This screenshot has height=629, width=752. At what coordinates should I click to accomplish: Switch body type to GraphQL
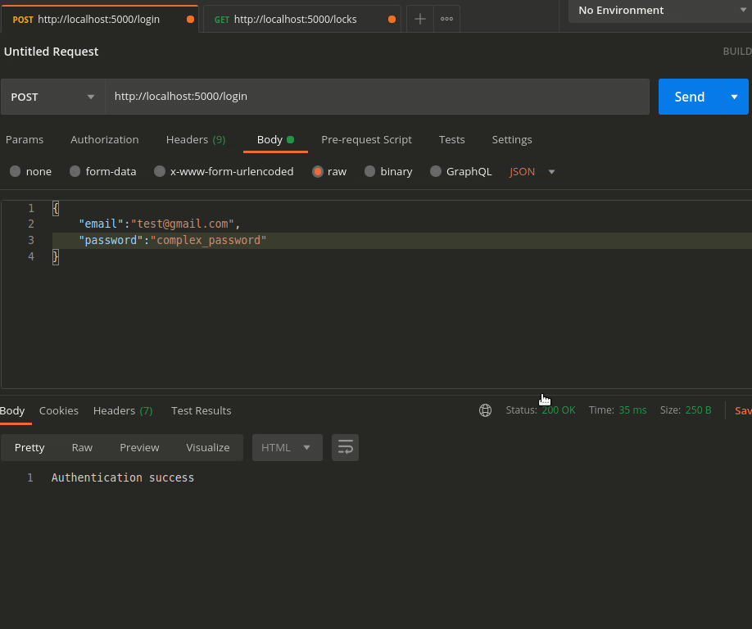434,171
